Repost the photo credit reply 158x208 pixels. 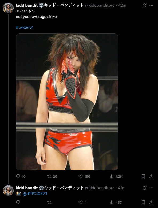coord(49,202)
